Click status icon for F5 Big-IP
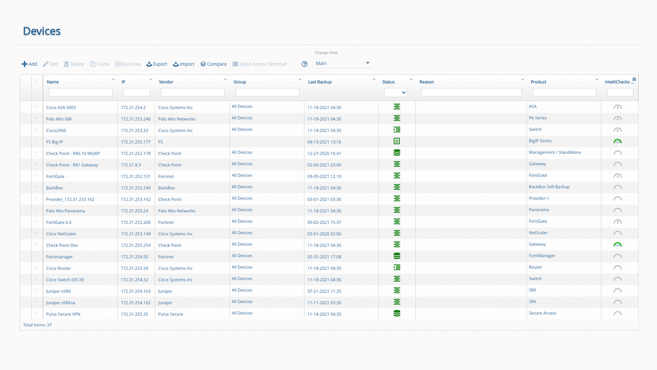 click(397, 141)
